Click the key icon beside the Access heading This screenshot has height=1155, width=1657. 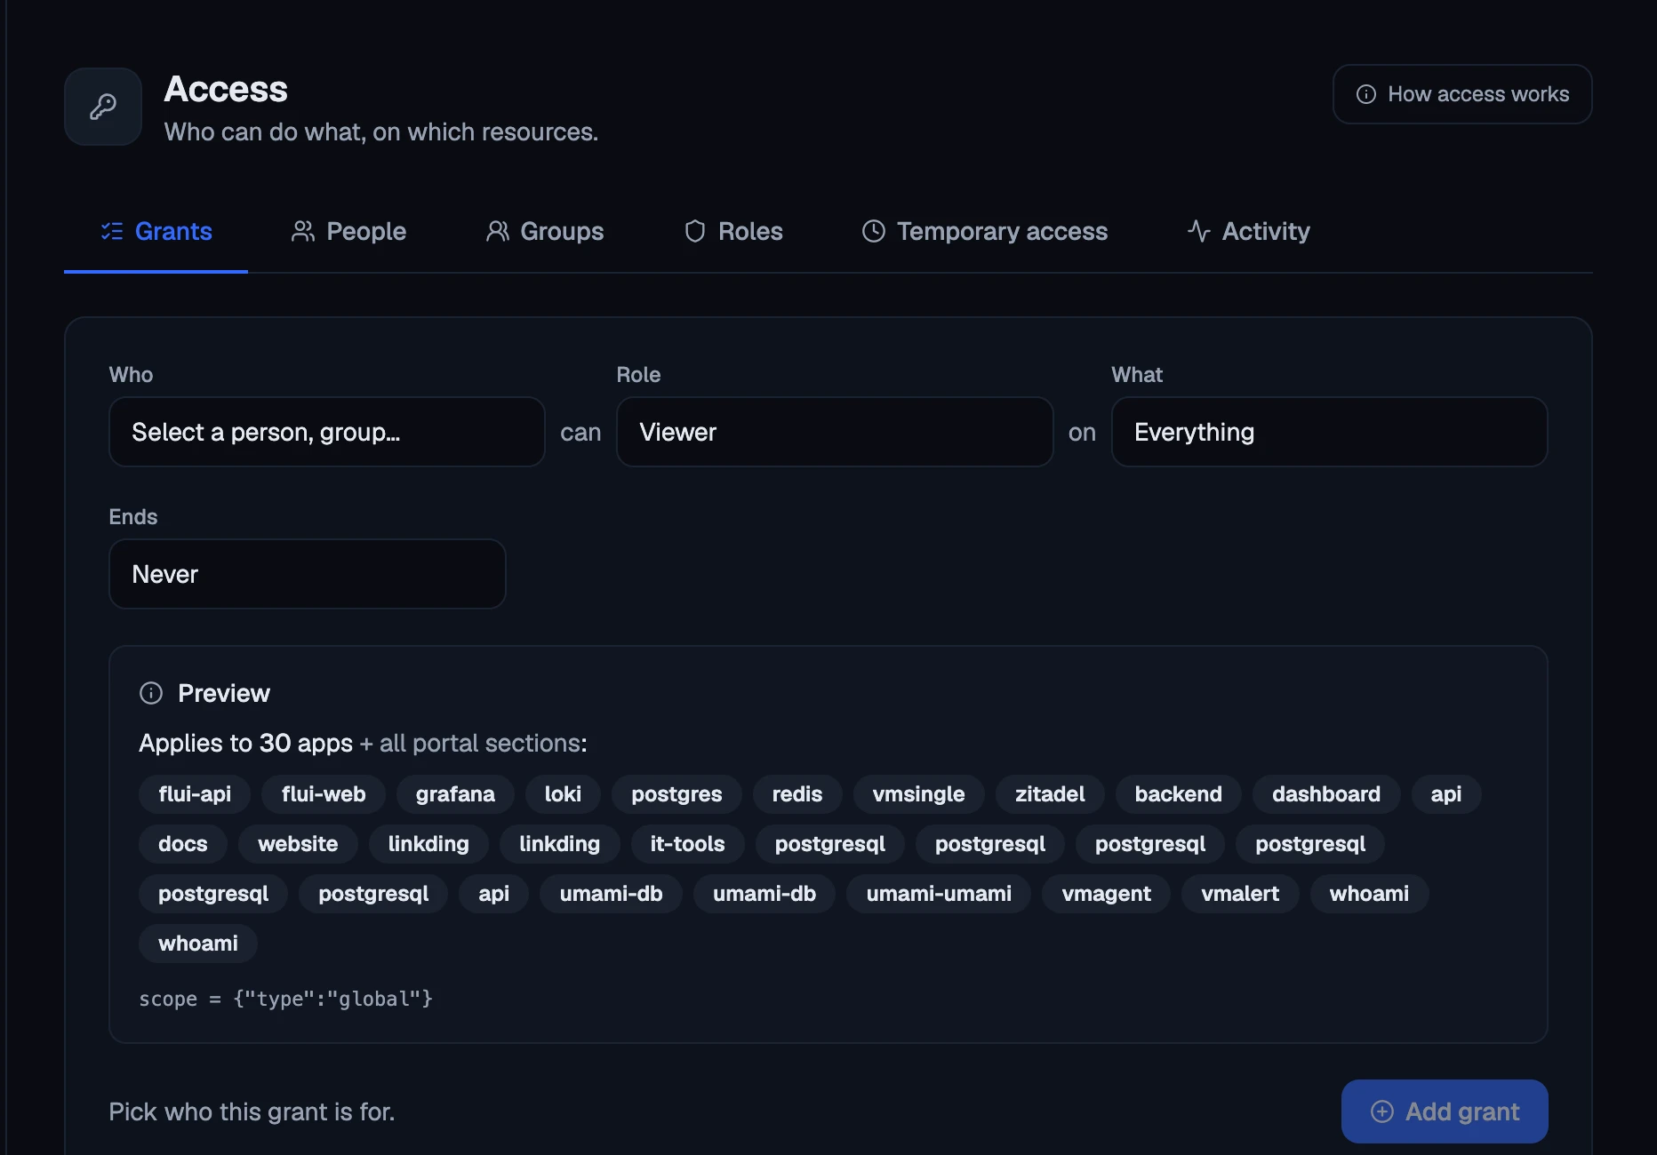pos(103,107)
